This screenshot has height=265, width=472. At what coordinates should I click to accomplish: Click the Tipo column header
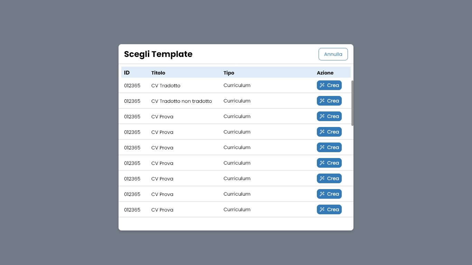coord(229,73)
